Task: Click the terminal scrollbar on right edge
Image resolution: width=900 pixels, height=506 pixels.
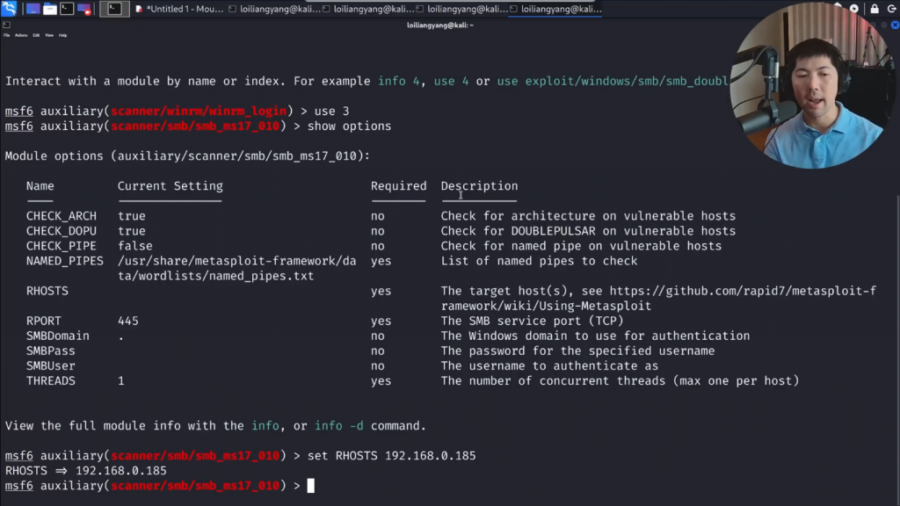Action: point(896,264)
